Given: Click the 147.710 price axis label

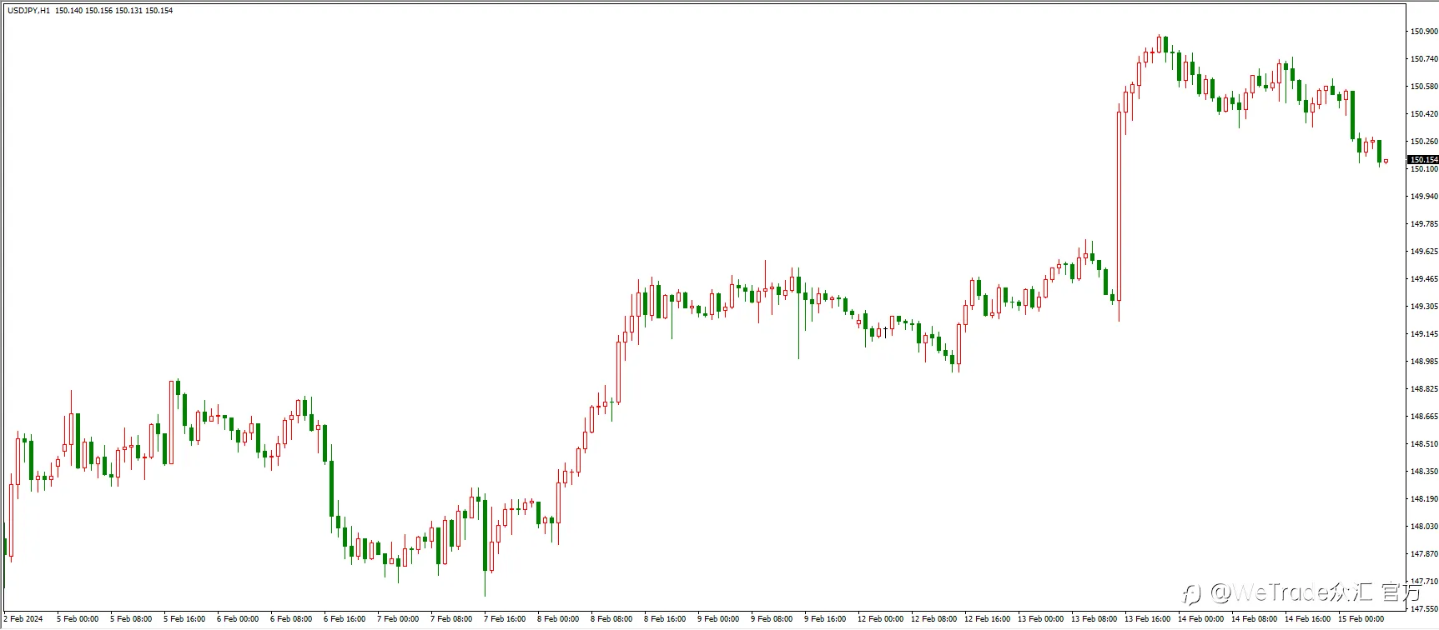Looking at the screenshot, I should (1424, 582).
